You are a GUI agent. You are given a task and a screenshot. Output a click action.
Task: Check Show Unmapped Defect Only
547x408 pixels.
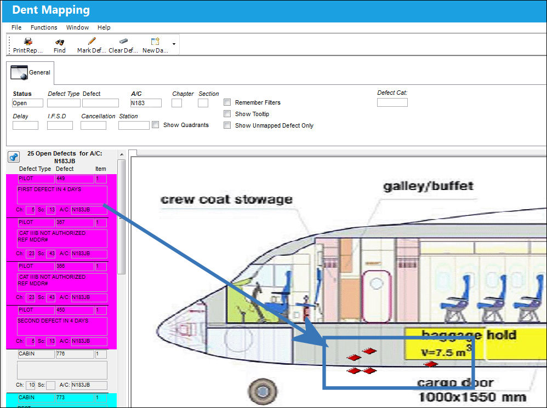(x=227, y=125)
